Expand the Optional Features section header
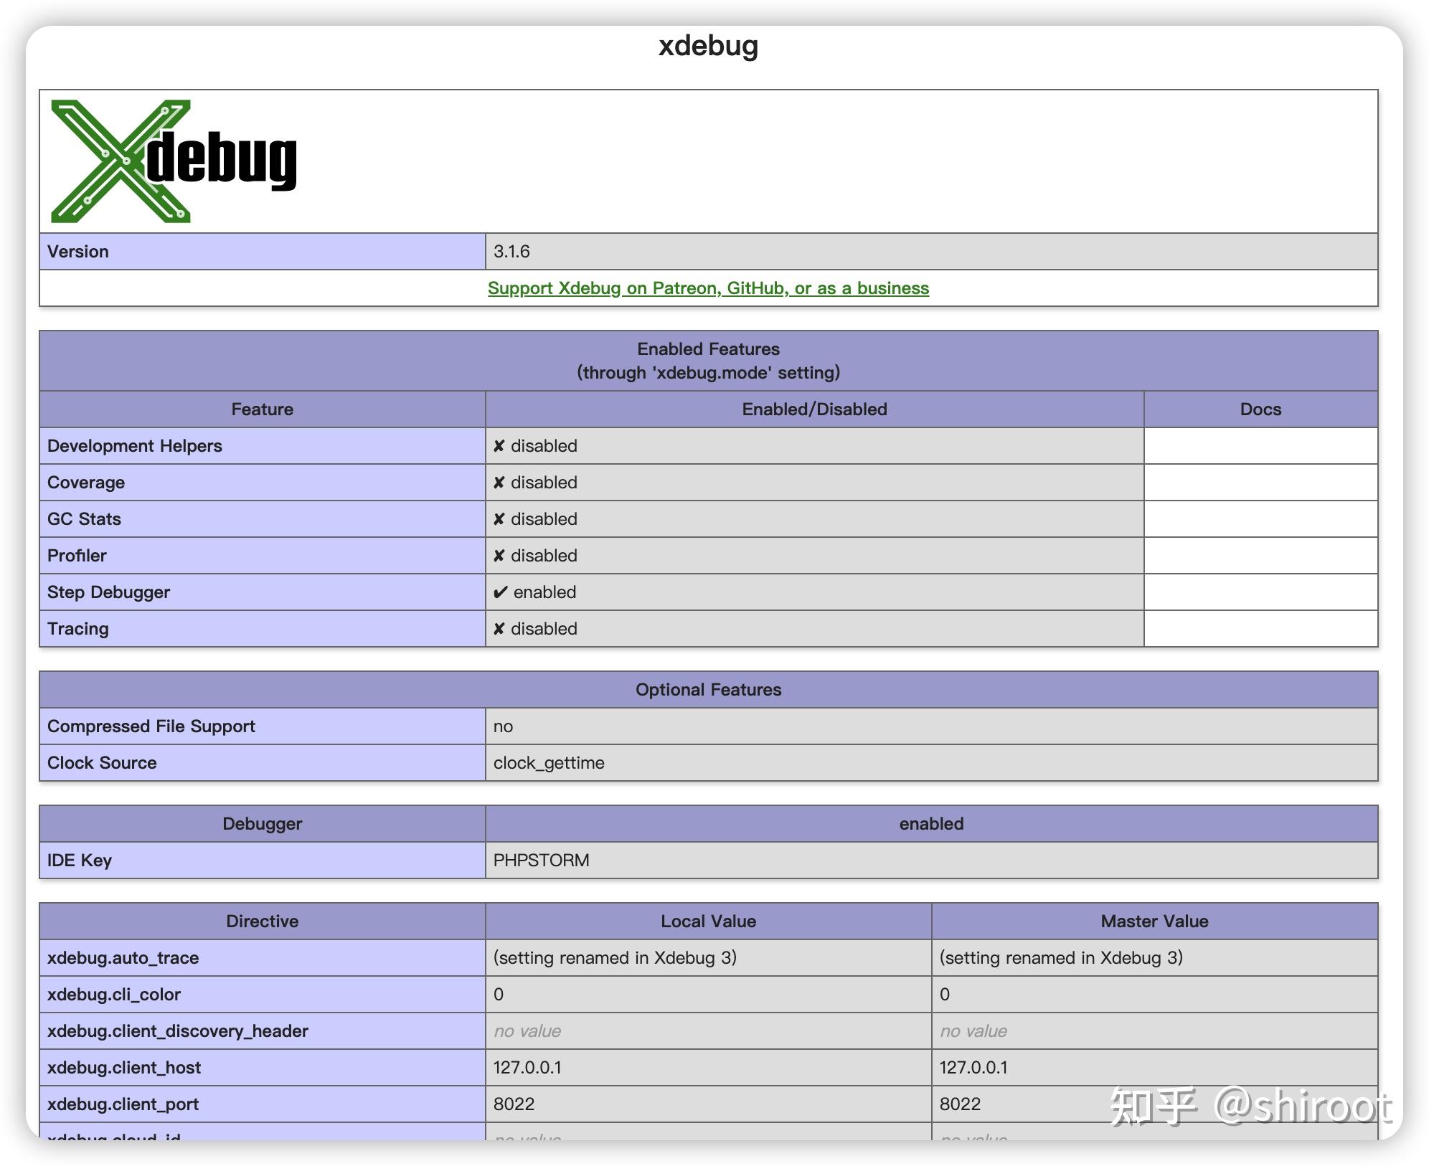The image size is (1429, 1166). pos(708,689)
